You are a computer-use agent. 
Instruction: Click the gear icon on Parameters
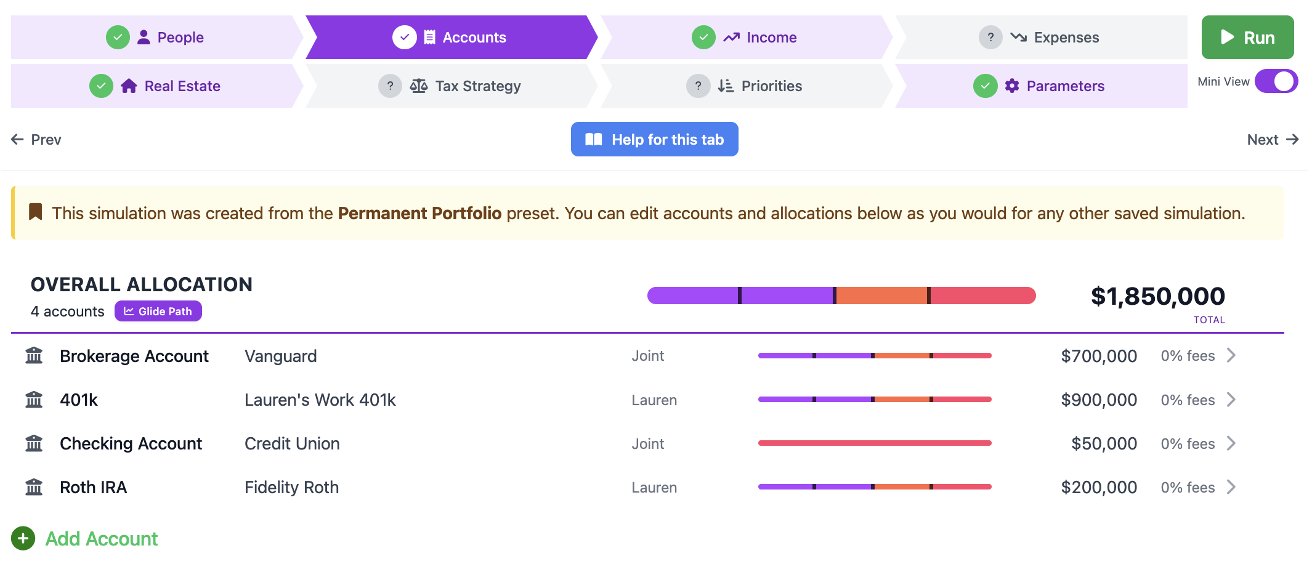[x=1012, y=86]
